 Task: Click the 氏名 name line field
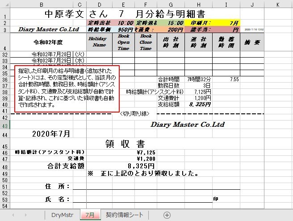click(x=142, y=199)
